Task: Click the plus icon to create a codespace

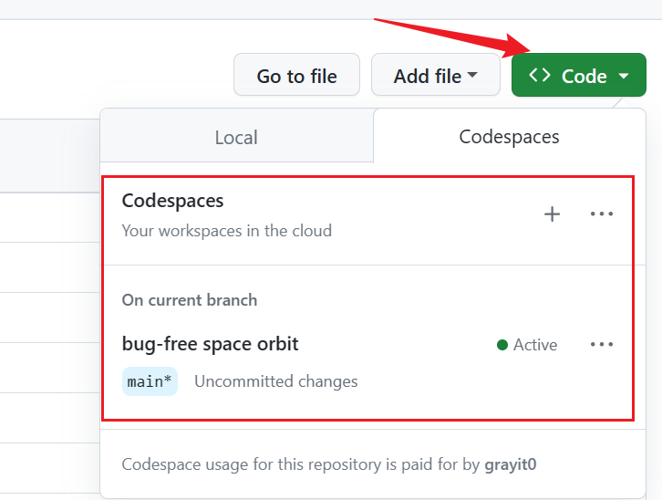Action: [x=552, y=214]
